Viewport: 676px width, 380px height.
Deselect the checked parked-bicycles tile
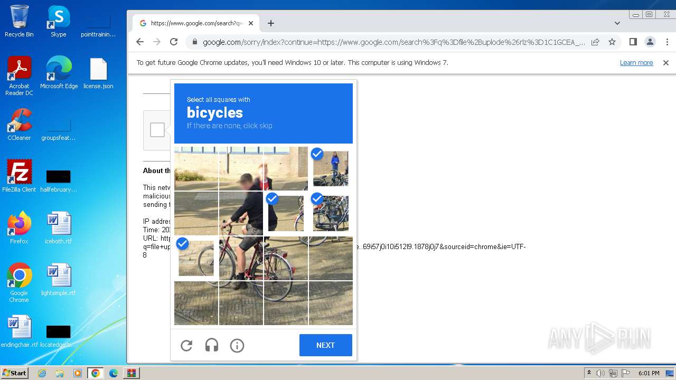pyautogui.click(x=331, y=213)
